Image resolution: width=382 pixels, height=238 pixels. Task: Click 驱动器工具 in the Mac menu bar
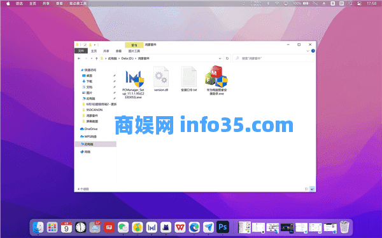[x=78, y=3]
